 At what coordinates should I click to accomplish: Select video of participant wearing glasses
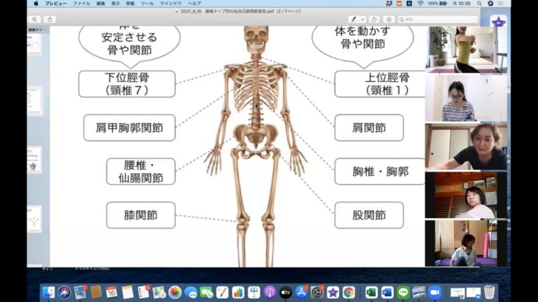click(466, 99)
